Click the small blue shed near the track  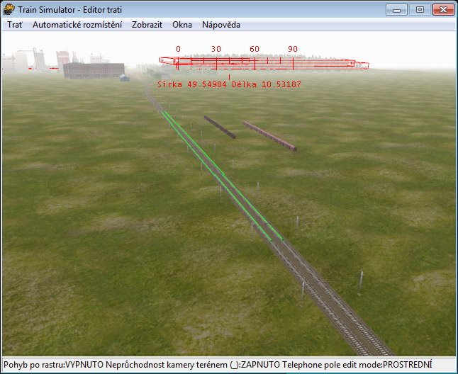pos(125,78)
